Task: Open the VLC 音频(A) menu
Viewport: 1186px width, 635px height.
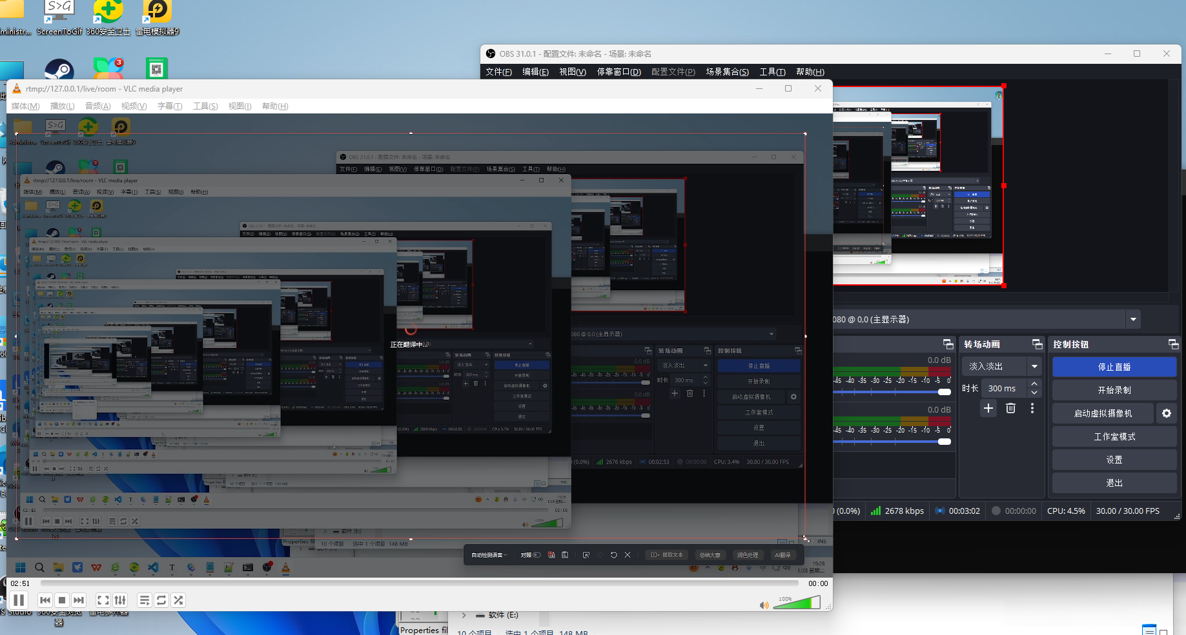Action: pos(97,106)
